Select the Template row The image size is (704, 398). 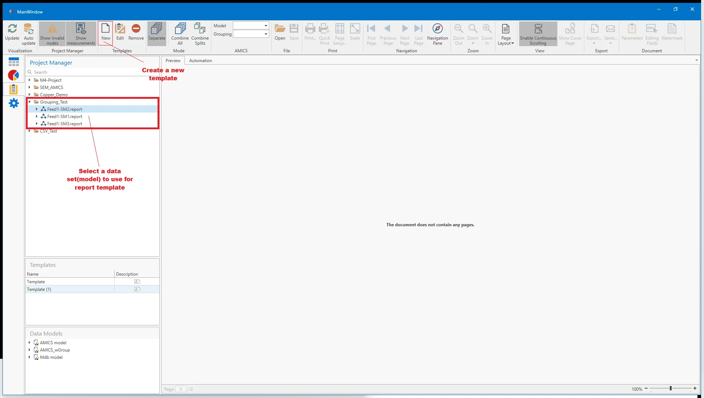pyautogui.click(x=92, y=281)
